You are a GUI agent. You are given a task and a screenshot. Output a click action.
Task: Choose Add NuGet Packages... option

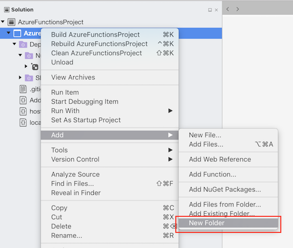tap(225, 190)
